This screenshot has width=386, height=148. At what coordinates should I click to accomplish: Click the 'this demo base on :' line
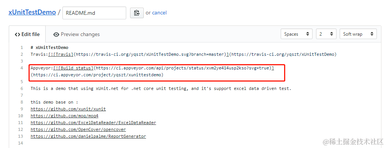click(x=54, y=102)
